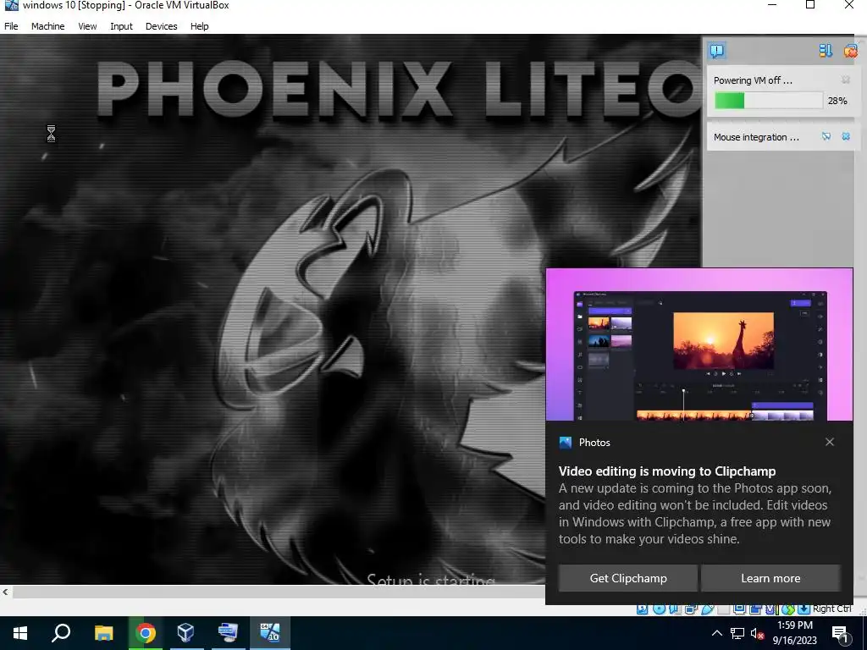
Task: Click the delete all notifications icon
Action: pyautogui.click(x=850, y=51)
